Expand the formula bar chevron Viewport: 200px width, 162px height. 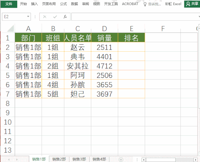199,17
